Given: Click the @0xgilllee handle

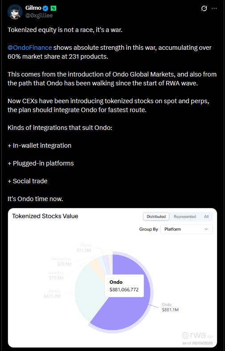Looking at the screenshot, I should click(39, 15).
